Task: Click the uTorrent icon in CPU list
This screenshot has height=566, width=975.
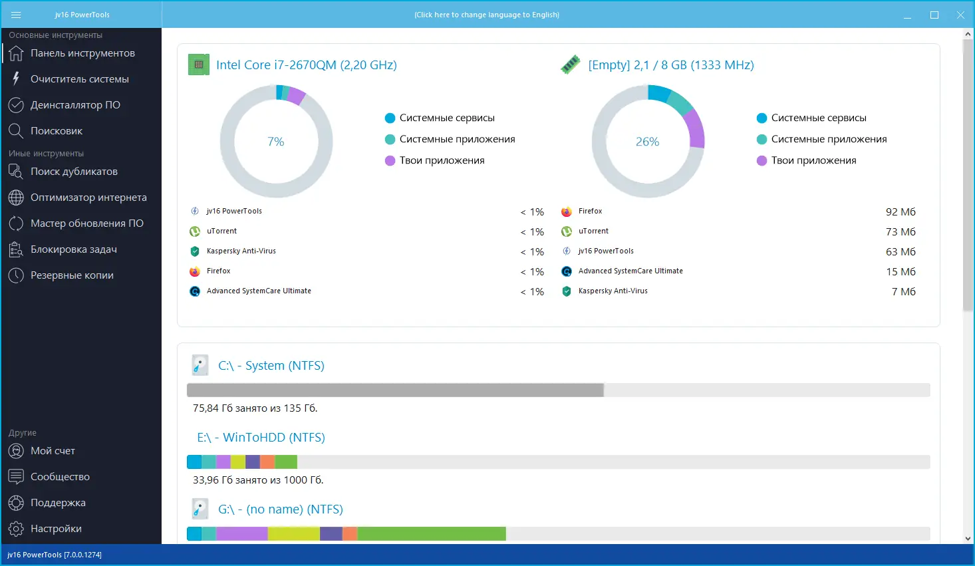Action: pos(195,231)
